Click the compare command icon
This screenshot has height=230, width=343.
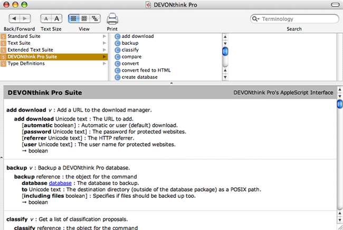[118, 57]
